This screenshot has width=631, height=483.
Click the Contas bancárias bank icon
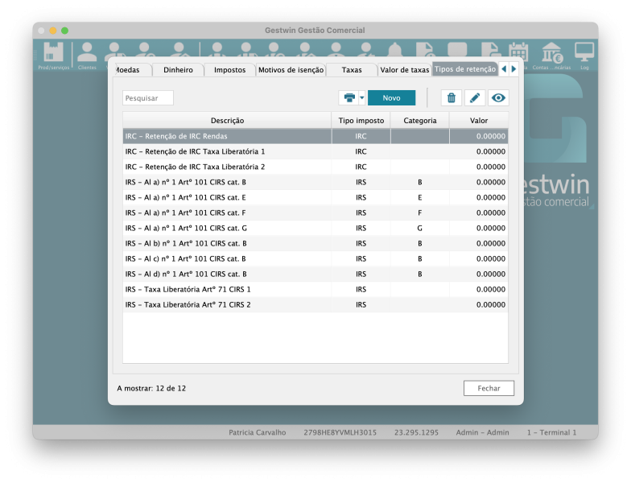pyautogui.click(x=552, y=55)
